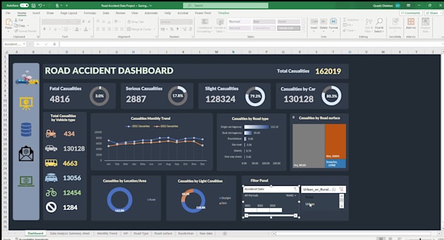Open the YEARS time level dropdown

291,196
